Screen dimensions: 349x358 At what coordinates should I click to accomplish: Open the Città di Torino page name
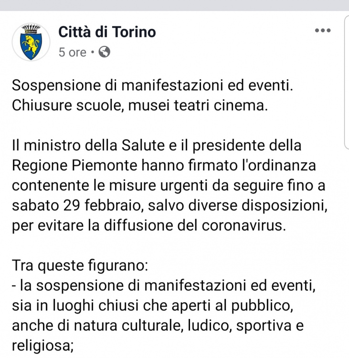pos(107,32)
